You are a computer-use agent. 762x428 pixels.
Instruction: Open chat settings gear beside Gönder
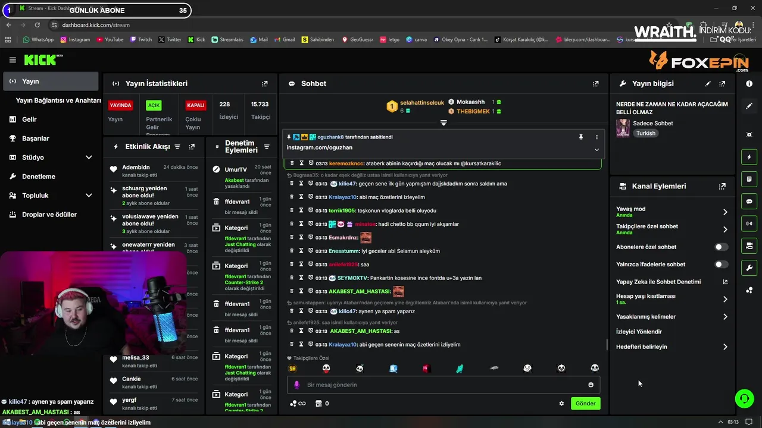pyautogui.click(x=561, y=403)
